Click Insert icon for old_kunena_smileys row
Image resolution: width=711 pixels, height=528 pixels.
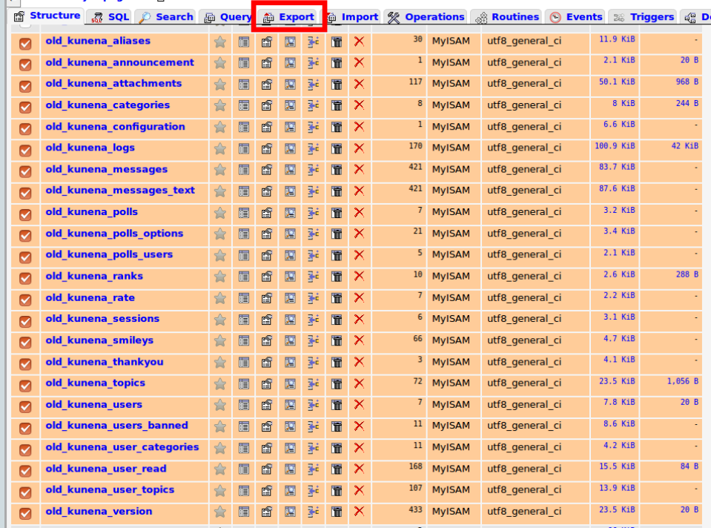(314, 341)
